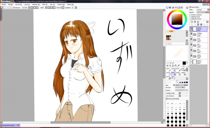210x128 pixels.
Task: Adjust the brush Density slider
Action: (182, 90)
